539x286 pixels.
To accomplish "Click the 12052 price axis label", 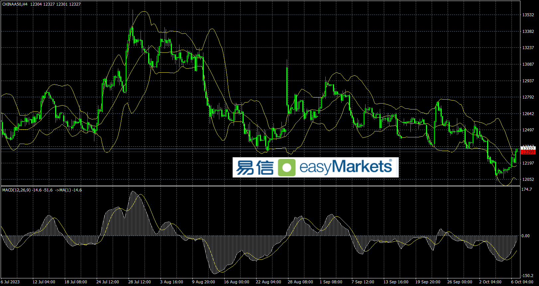I will pos(528,179).
